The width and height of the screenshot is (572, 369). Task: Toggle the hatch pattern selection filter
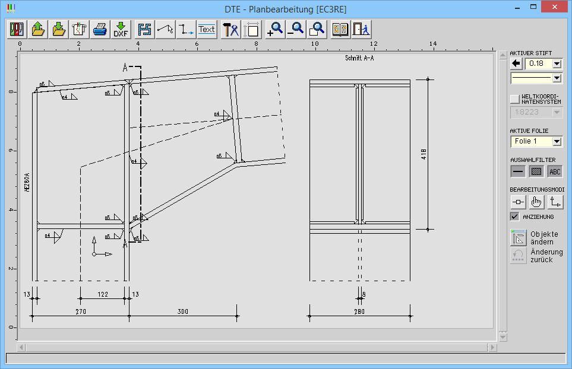coord(536,171)
